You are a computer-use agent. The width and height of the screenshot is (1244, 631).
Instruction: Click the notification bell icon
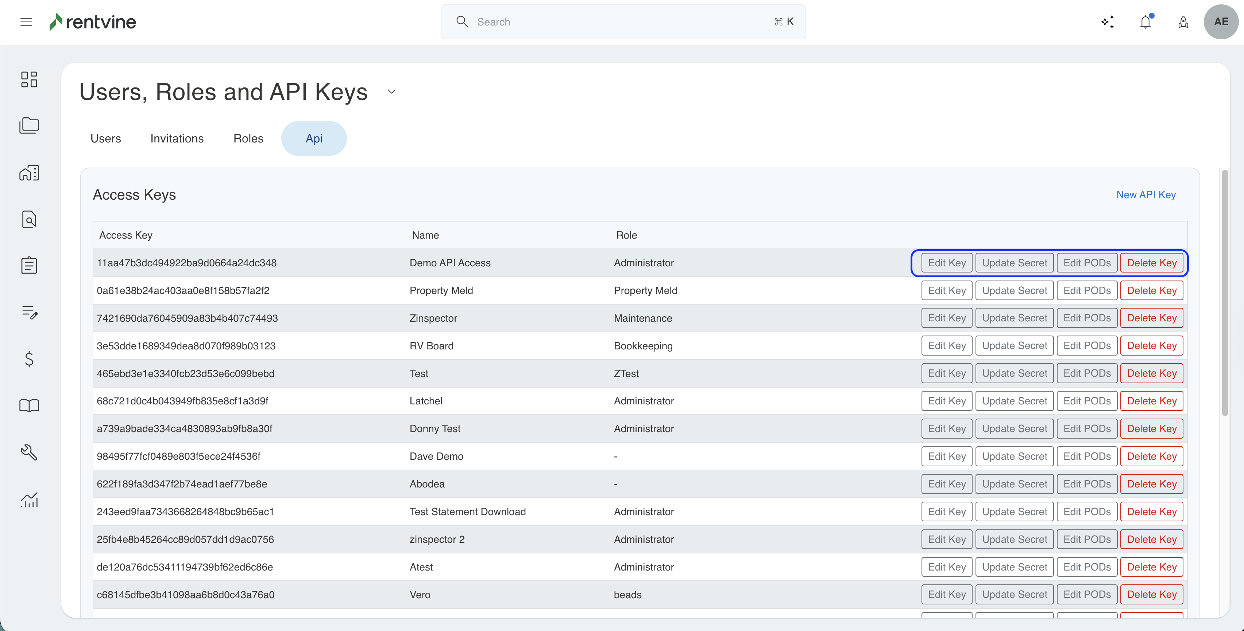(x=1145, y=22)
